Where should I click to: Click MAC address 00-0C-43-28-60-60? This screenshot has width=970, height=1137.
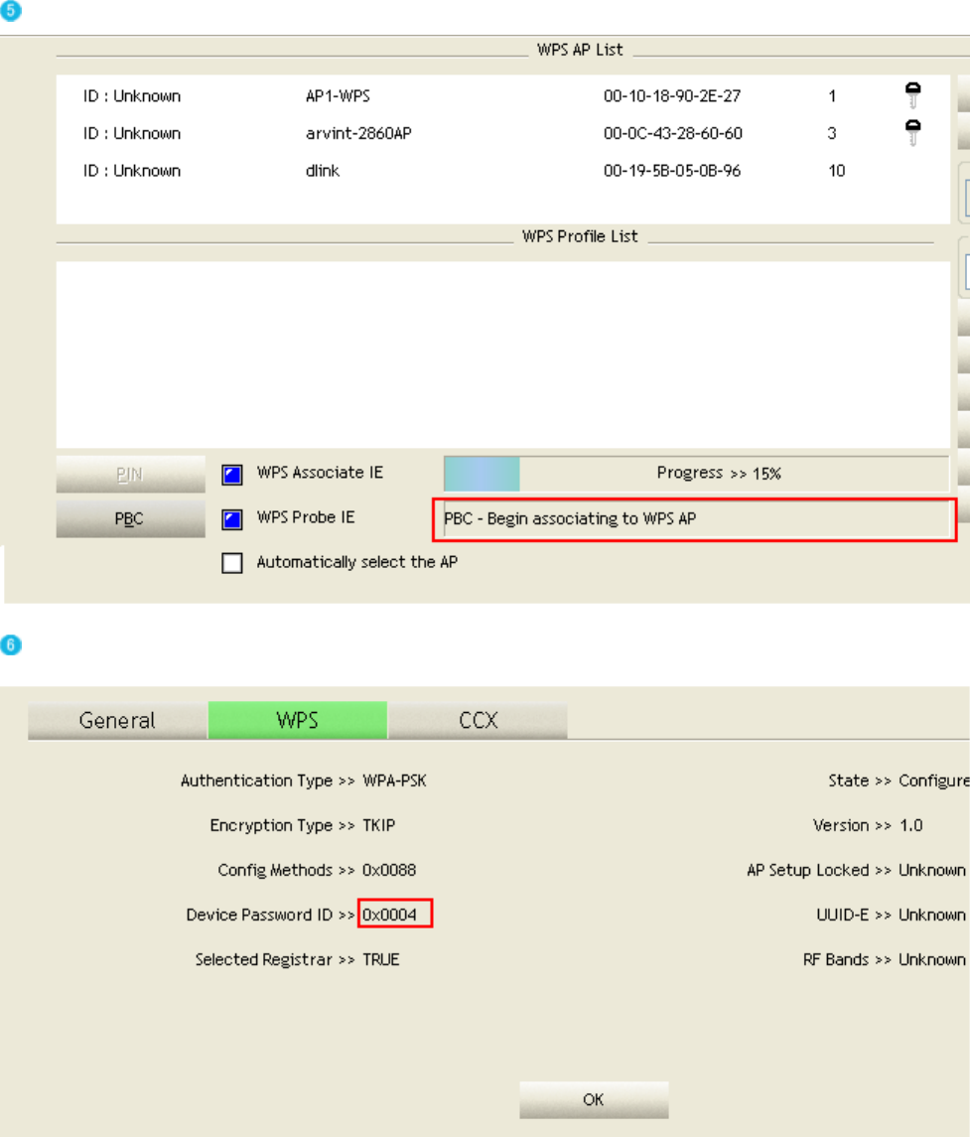673,133
